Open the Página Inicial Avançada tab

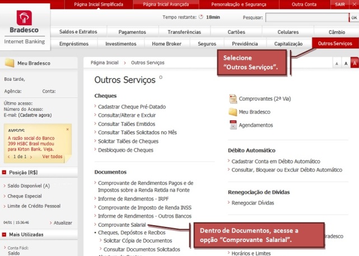(x=166, y=4)
